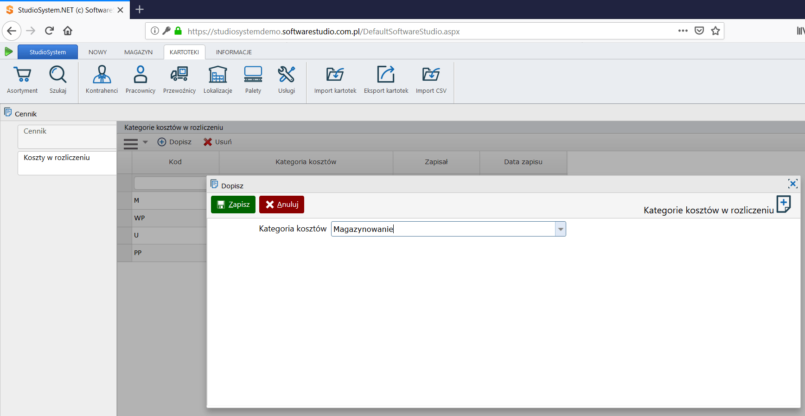Save page to Pocket icon
This screenshot has width=805, height=416.
[x=699, y=31]
